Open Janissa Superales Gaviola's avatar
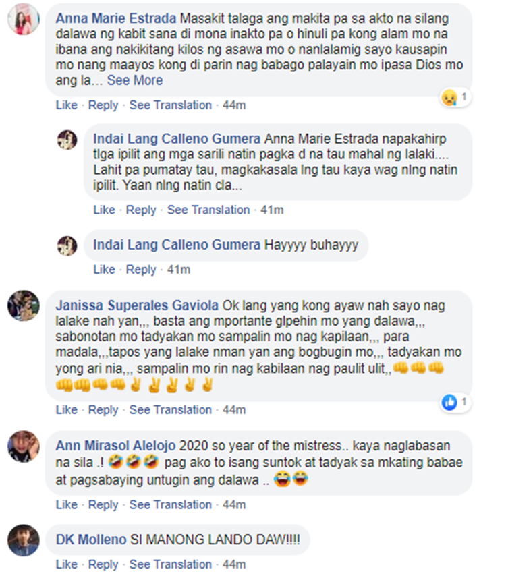 point(24,306)
